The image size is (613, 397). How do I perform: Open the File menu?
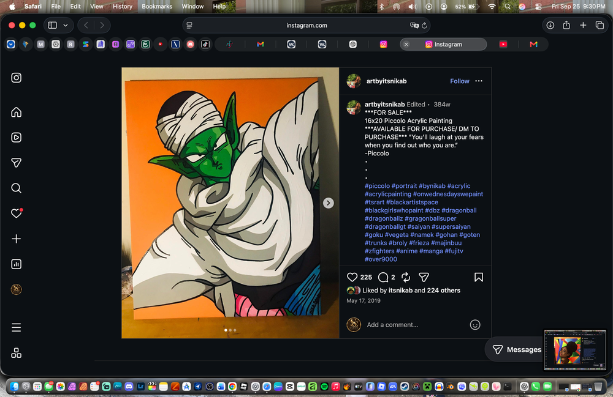point(56,6)
